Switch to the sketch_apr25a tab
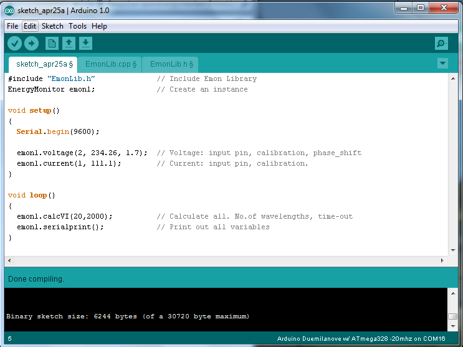 pos(43,64)
